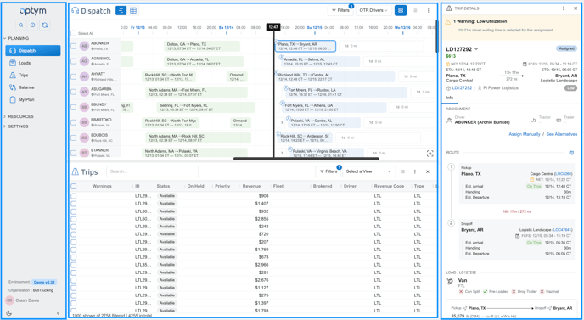Click the Demo v6.32 environment badge
The height and width of the screenshot is (320, 584).
44,283
